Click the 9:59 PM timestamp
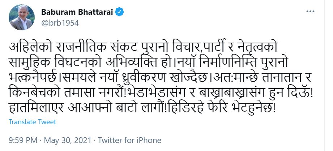 click(22, 140)
